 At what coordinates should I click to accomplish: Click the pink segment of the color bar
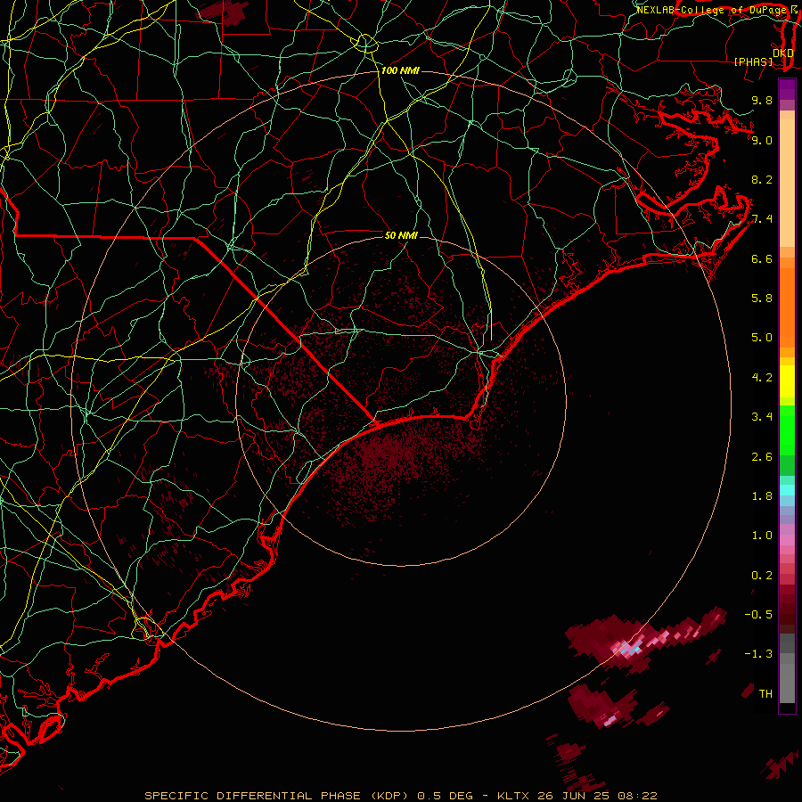point(787,540)
